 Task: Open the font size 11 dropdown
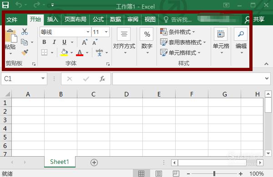tap(106, 32)
